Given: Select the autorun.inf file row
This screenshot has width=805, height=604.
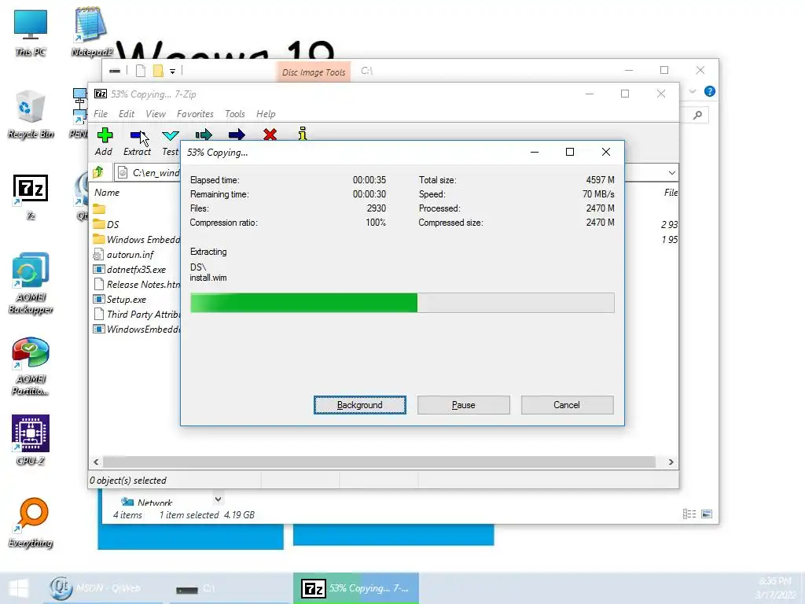Looking at the screenshot, I should [136, 254].
